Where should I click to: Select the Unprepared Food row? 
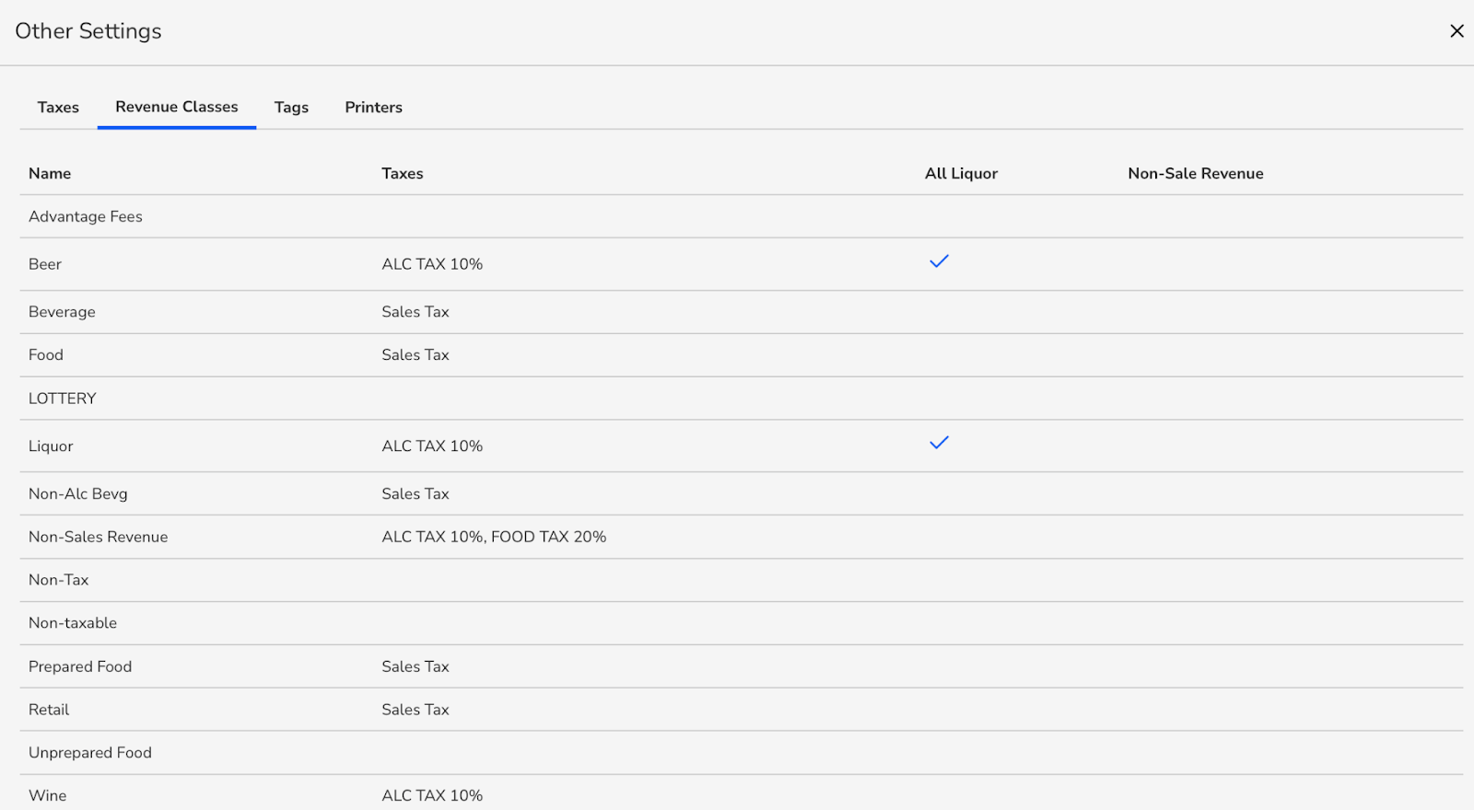90,753
